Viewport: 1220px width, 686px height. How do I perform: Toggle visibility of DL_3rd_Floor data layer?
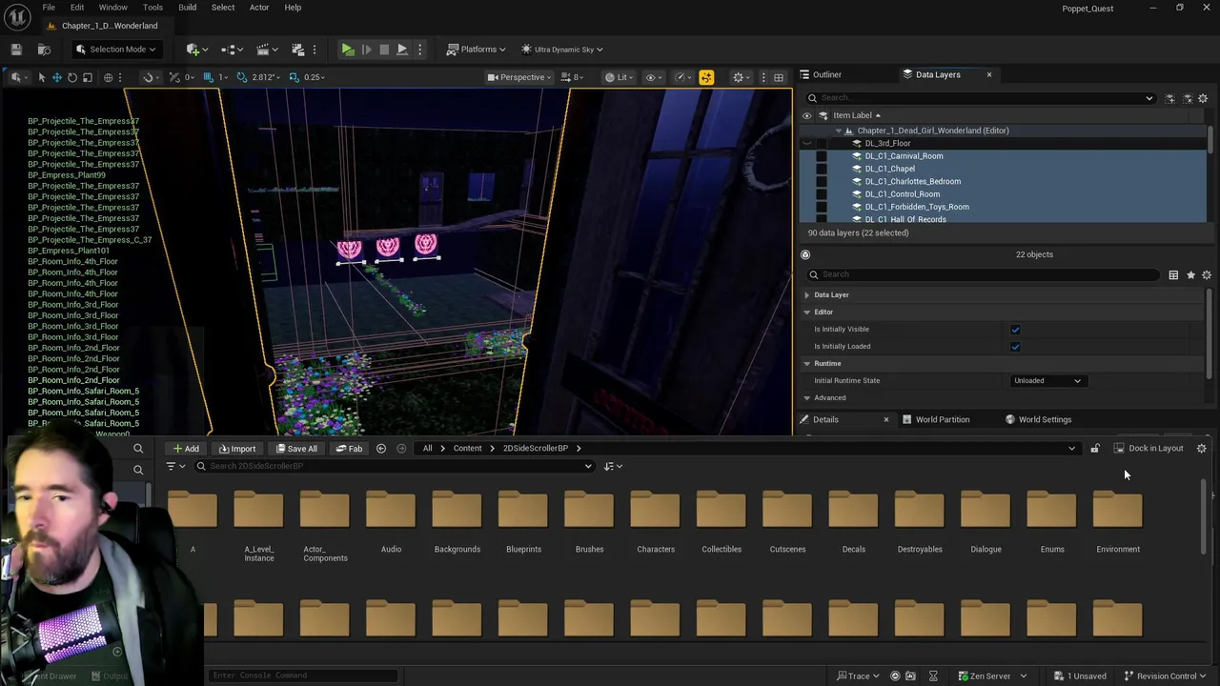click(x=807, y=143)
